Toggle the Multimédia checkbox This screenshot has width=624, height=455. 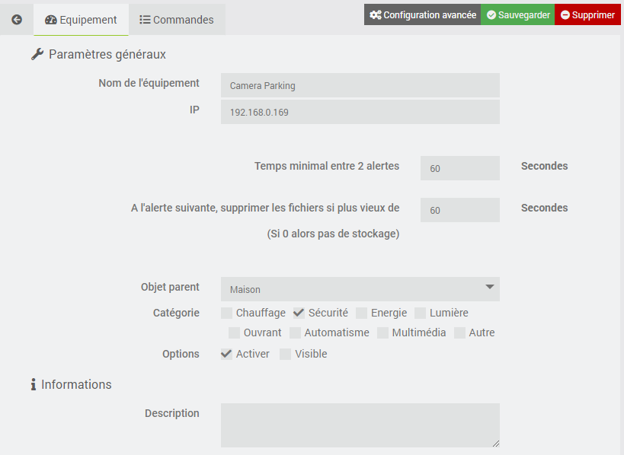point(383,332)
